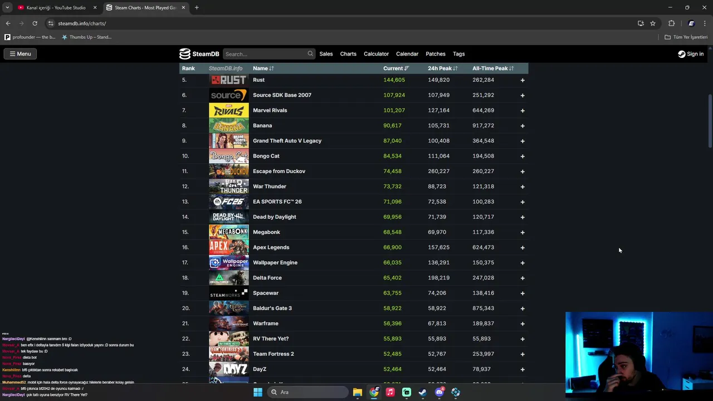Click the Dead by Daylight thumbnail
Screen dimensions: 713x401
[228, 217]
